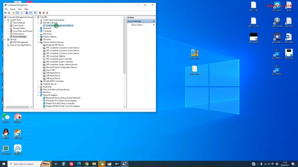Collapse the Human Interface Devices category

tap(38, 42)
